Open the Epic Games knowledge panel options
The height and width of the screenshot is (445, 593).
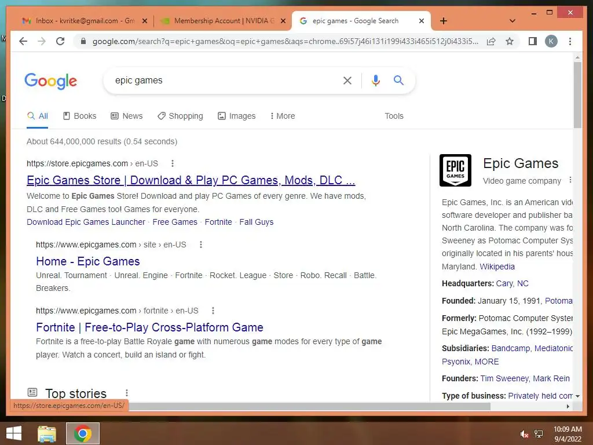pyautogui.click(x=570, y=180)
